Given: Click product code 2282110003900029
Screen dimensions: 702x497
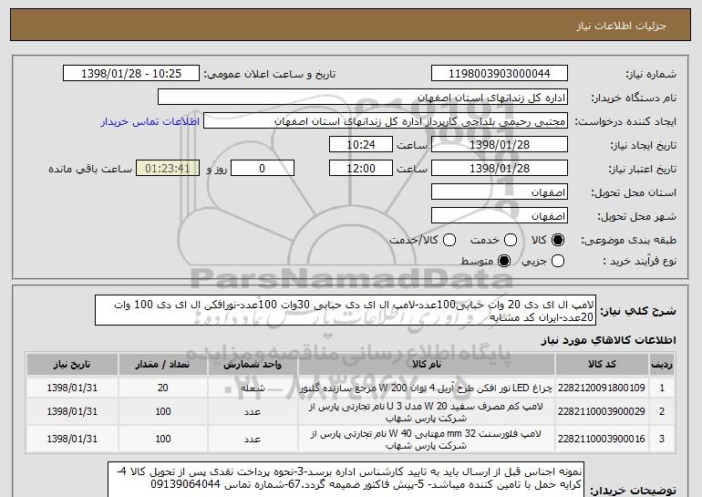Looking at the screenshot, I should 602,411.
